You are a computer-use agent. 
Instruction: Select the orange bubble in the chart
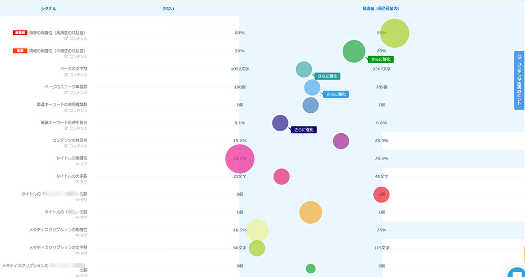click(x=310, y=212)
